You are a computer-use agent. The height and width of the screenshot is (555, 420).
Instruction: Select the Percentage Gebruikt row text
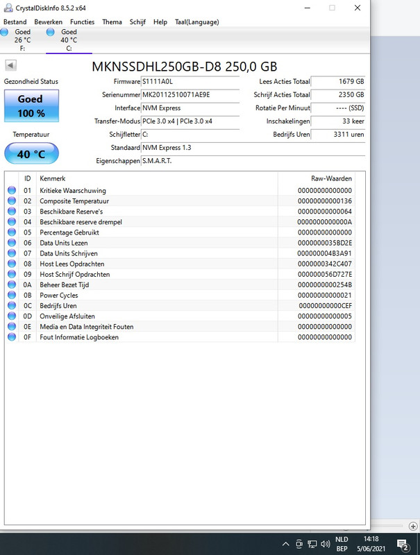(69, 232)
